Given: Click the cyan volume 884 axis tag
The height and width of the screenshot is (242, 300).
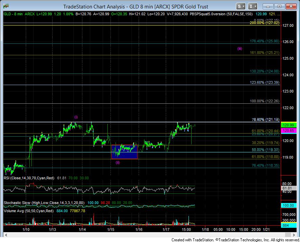Looking at the screenshot, I should point(288,225).
